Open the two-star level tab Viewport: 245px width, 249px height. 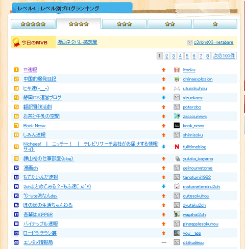(169, 24)
